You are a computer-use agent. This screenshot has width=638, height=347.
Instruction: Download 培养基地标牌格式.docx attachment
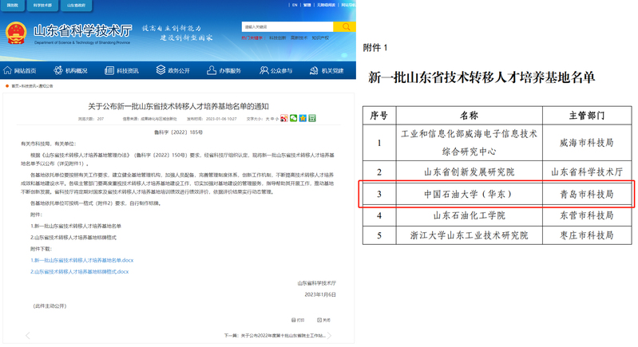pos(80,271)
